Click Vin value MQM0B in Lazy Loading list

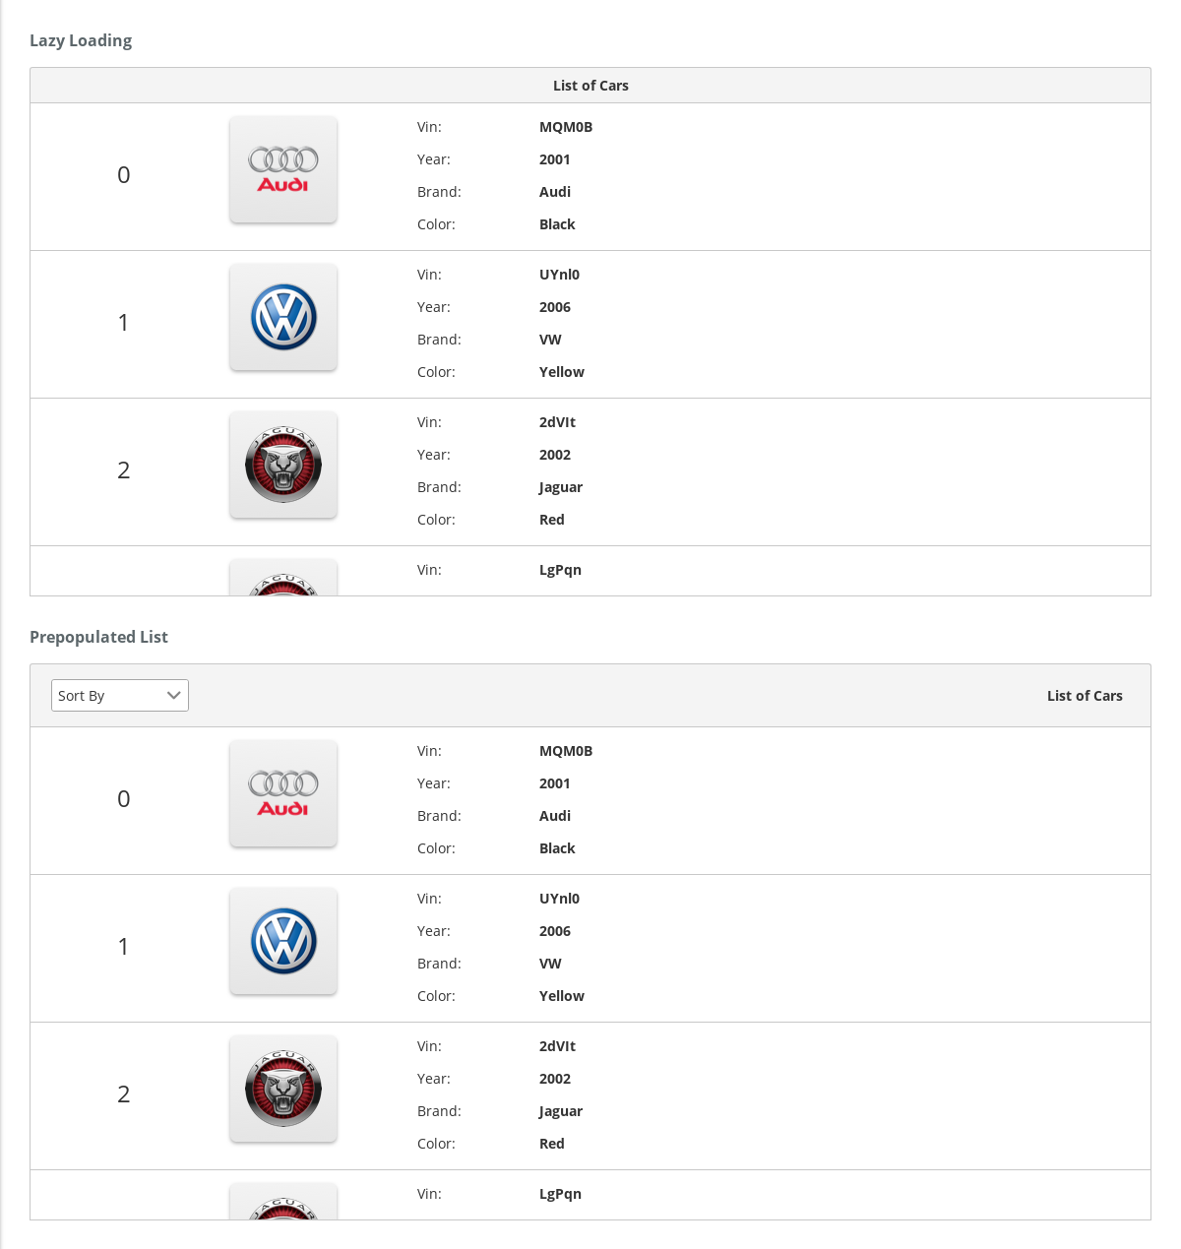pyautogui.click(x=566, y=127)
